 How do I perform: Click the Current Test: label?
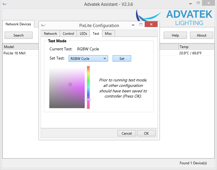pos(61,49)
